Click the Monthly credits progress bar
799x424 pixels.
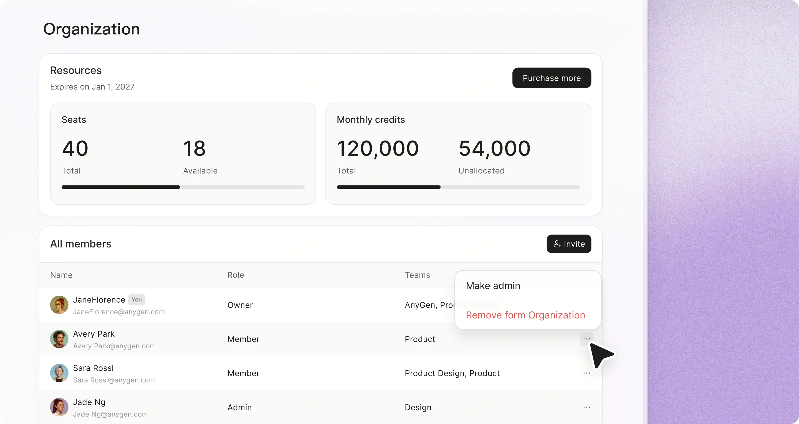point(458,187)
